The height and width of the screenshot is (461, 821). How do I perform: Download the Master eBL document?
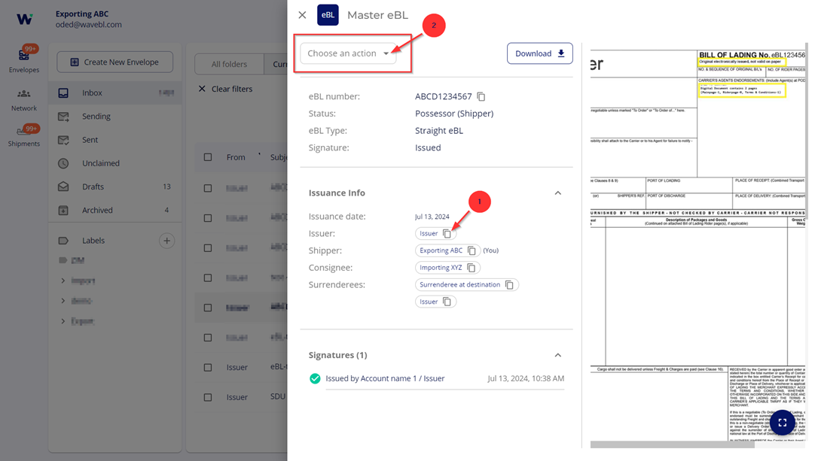[x=539, y=53]
